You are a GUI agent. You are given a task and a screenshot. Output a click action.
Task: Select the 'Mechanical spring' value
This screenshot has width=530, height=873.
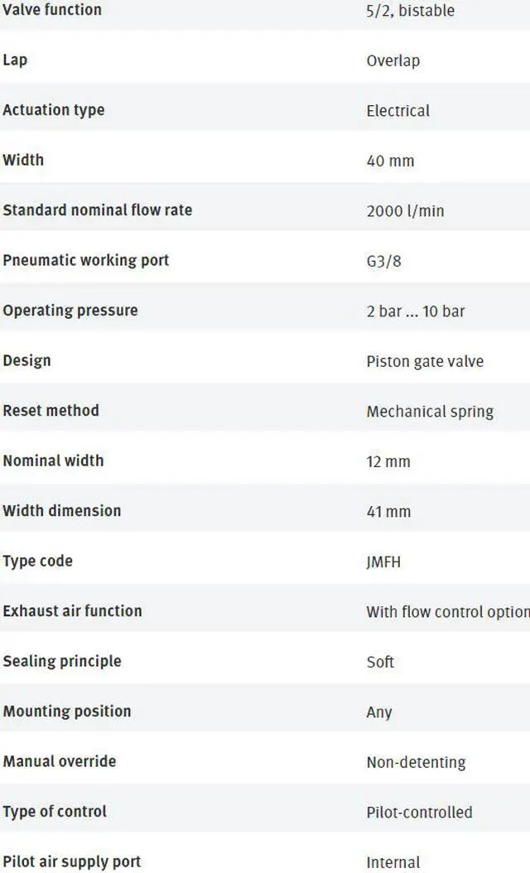(x=430, y=412)
